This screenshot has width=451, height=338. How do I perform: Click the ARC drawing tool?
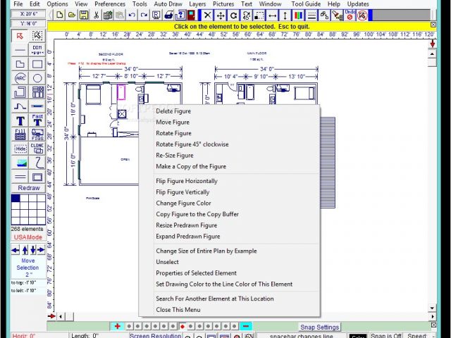pyautogui.click(x=20, y=77)
